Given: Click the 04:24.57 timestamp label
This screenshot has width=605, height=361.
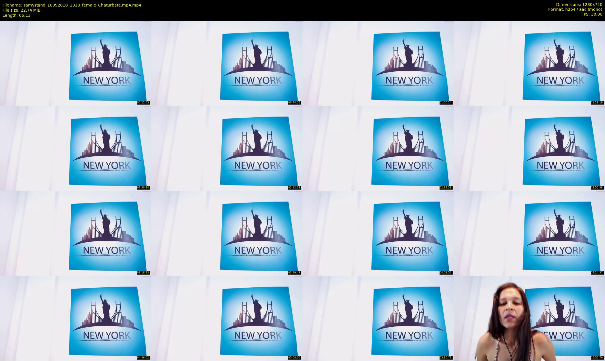Looking at the screenshot, I should point(597,273).
